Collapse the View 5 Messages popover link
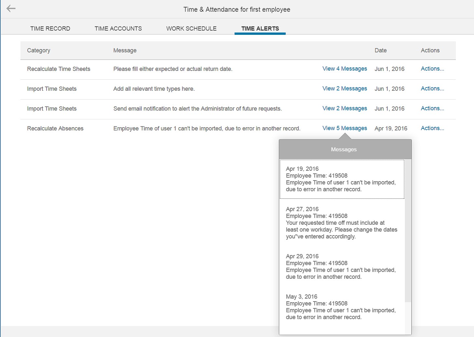This screenshot has width=474, height=337. pos(344,128)
